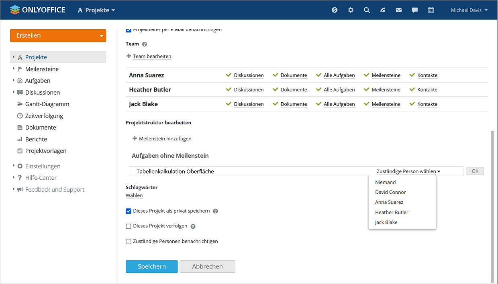
Task: Open the feed icon in header
Action: coord(383,10)
